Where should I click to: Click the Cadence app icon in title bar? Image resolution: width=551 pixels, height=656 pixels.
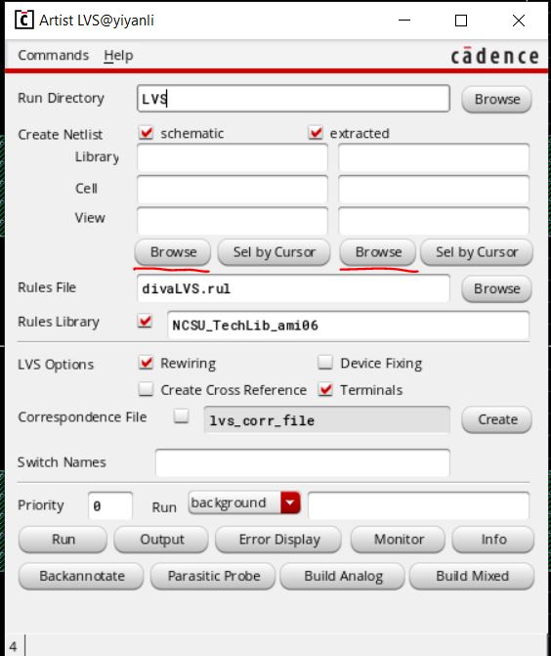[x=23, y=21]
